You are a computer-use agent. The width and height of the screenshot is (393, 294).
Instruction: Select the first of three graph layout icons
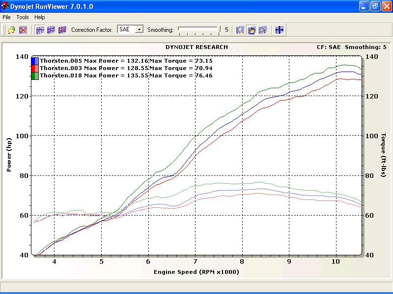40,30
